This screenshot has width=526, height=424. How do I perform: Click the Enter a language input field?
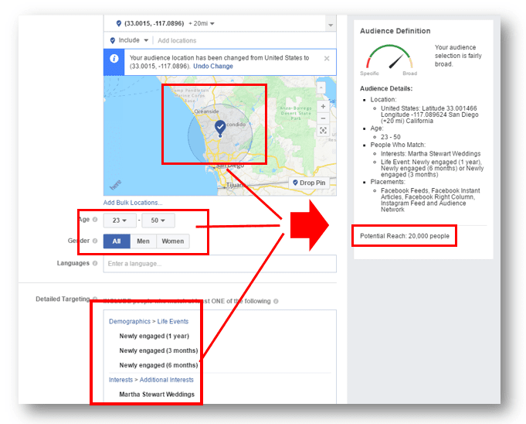coord(219,264)
